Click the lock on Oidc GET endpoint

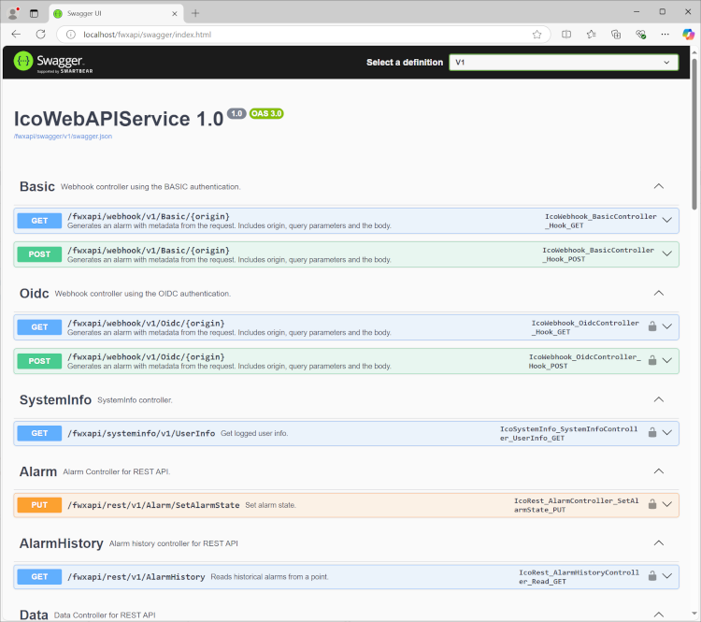coord(652,326)
